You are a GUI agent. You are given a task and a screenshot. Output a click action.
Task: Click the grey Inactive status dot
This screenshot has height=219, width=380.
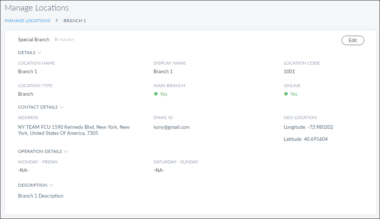point(56,39)
